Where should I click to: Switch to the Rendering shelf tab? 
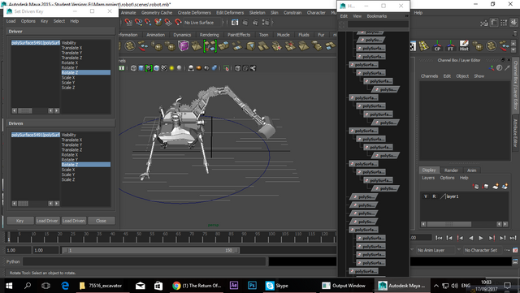coord(210,35)
